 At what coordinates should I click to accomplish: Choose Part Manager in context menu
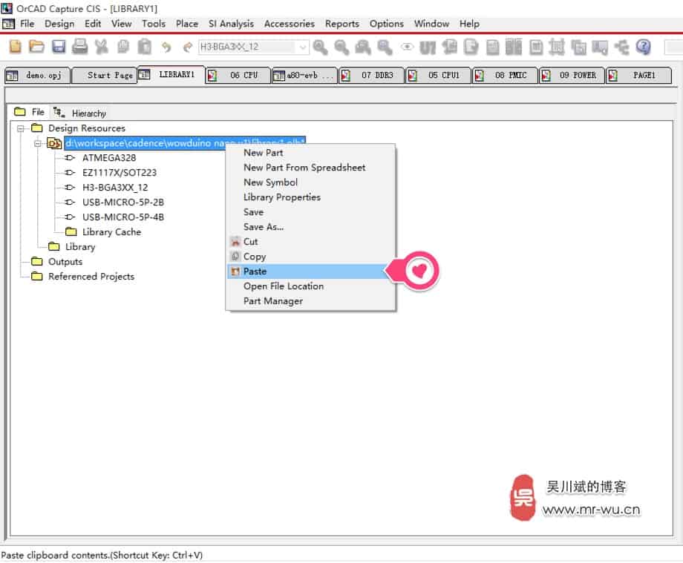coord(311,301)
